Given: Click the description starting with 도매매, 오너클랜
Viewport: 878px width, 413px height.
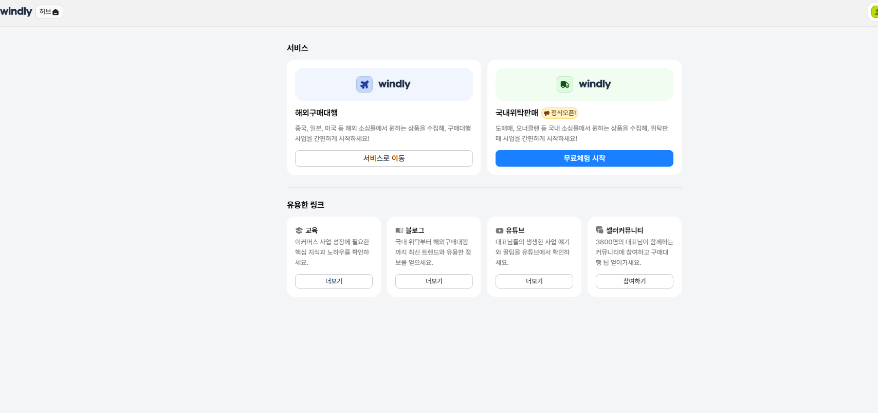Looking at the screenshot, I should 582,133.
